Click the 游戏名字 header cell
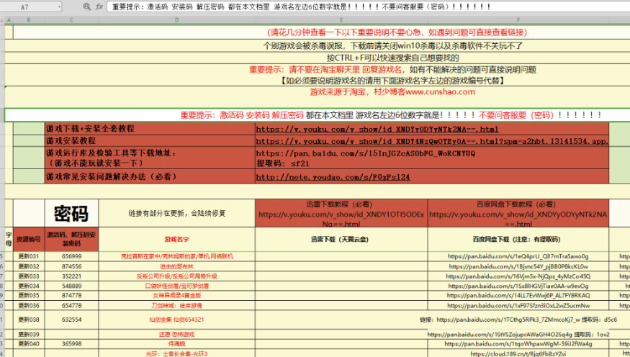This screenshot has width=630, height=357. 177,240
